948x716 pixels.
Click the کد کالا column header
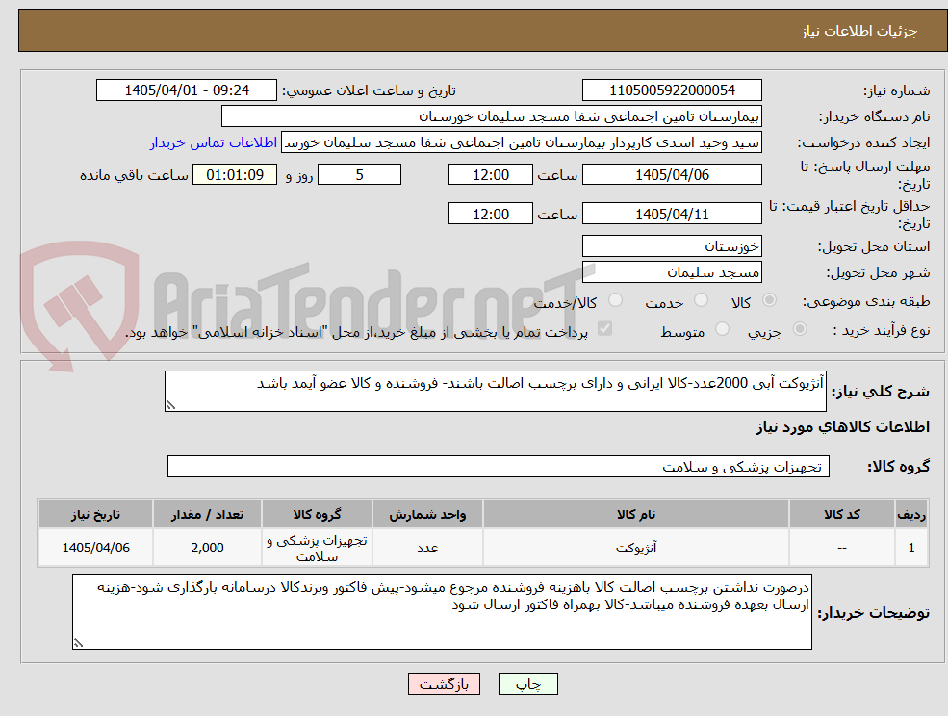841,515
